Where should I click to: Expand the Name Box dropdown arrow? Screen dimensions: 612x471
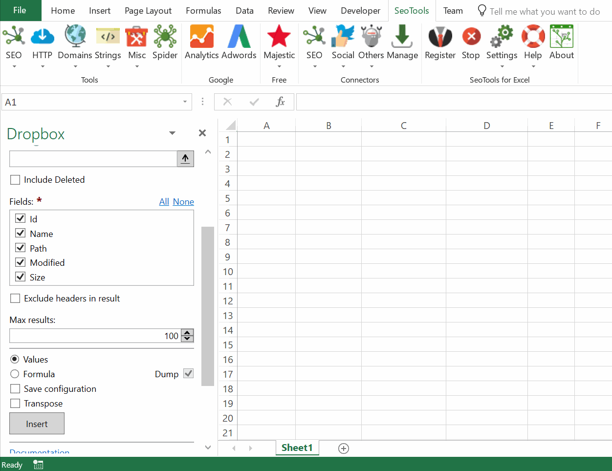pos(185,102)
